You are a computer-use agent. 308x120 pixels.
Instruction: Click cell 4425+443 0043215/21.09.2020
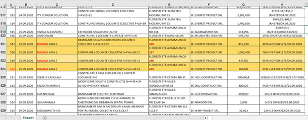[282, 84]
